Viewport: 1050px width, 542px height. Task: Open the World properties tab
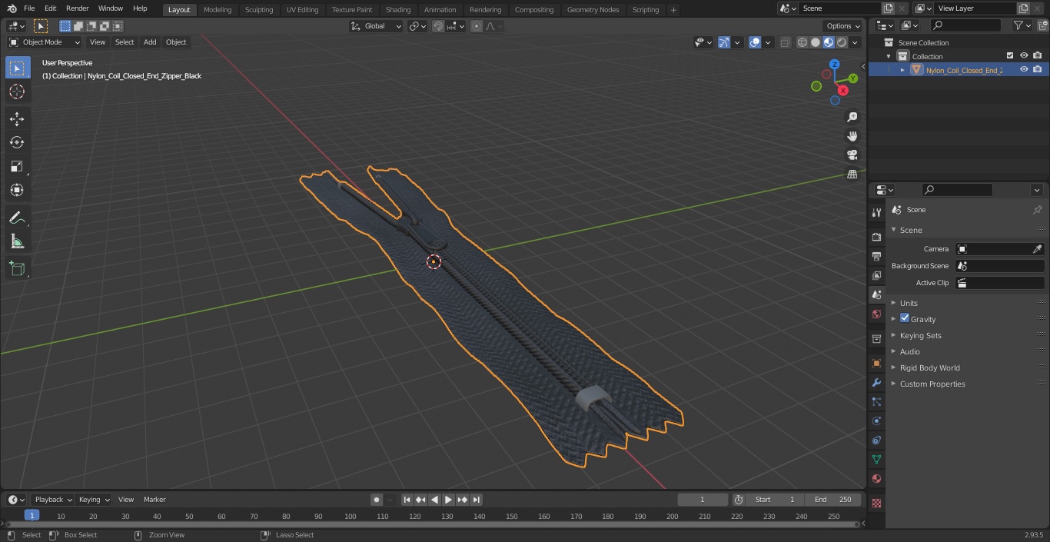[x=876, y=314]
